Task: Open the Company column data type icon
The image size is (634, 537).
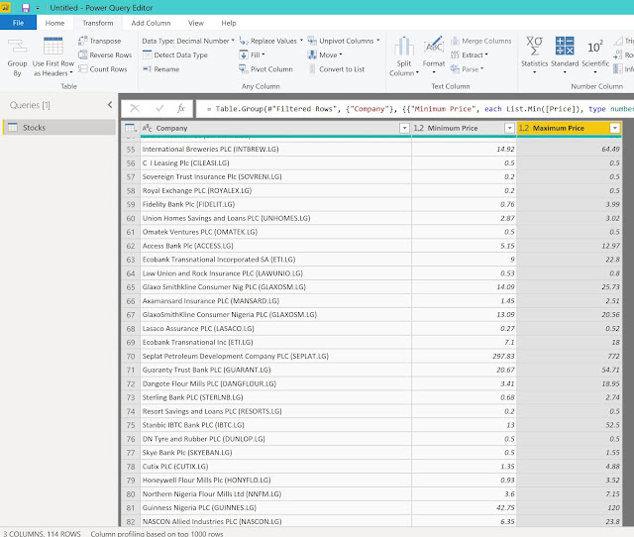Action: (148, 128)
